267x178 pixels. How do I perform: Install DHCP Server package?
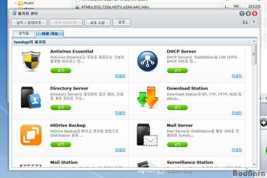177,71
